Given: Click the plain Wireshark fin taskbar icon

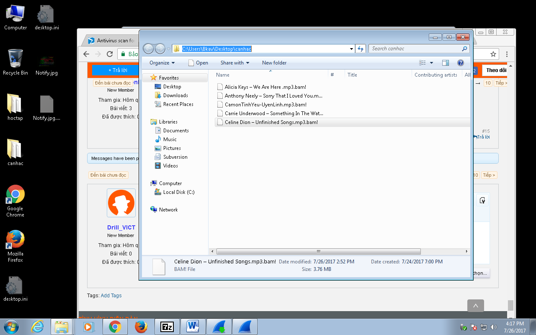Looking at the screenshot, I should (245, 327).
